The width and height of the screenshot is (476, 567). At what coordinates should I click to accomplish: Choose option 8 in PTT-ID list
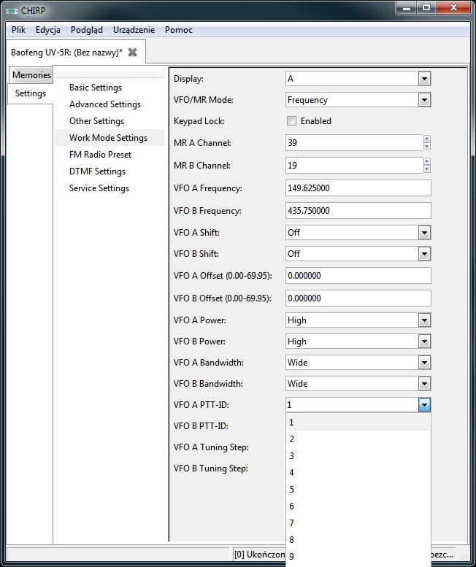click(x=358, y=539)
